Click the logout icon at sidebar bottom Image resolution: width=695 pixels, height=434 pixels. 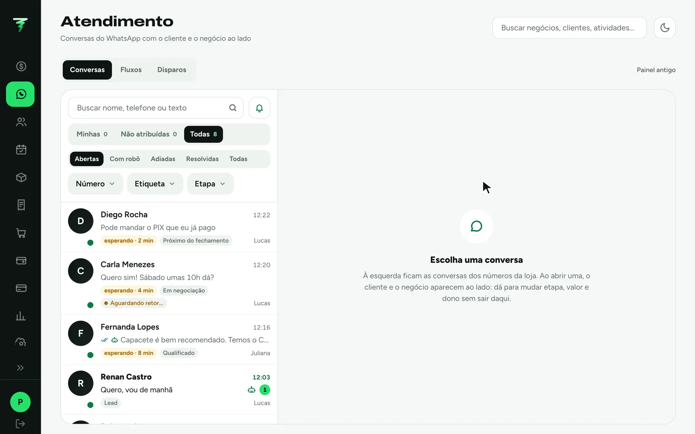tap(20, 423)
